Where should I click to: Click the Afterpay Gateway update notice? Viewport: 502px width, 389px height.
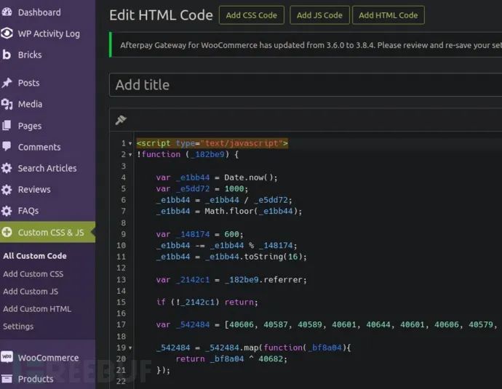tap(306, 45)
